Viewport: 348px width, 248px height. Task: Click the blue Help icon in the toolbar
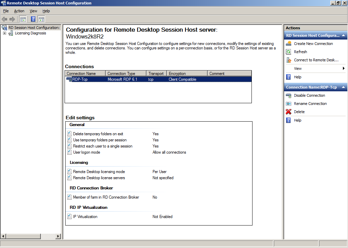coord(33,19)
